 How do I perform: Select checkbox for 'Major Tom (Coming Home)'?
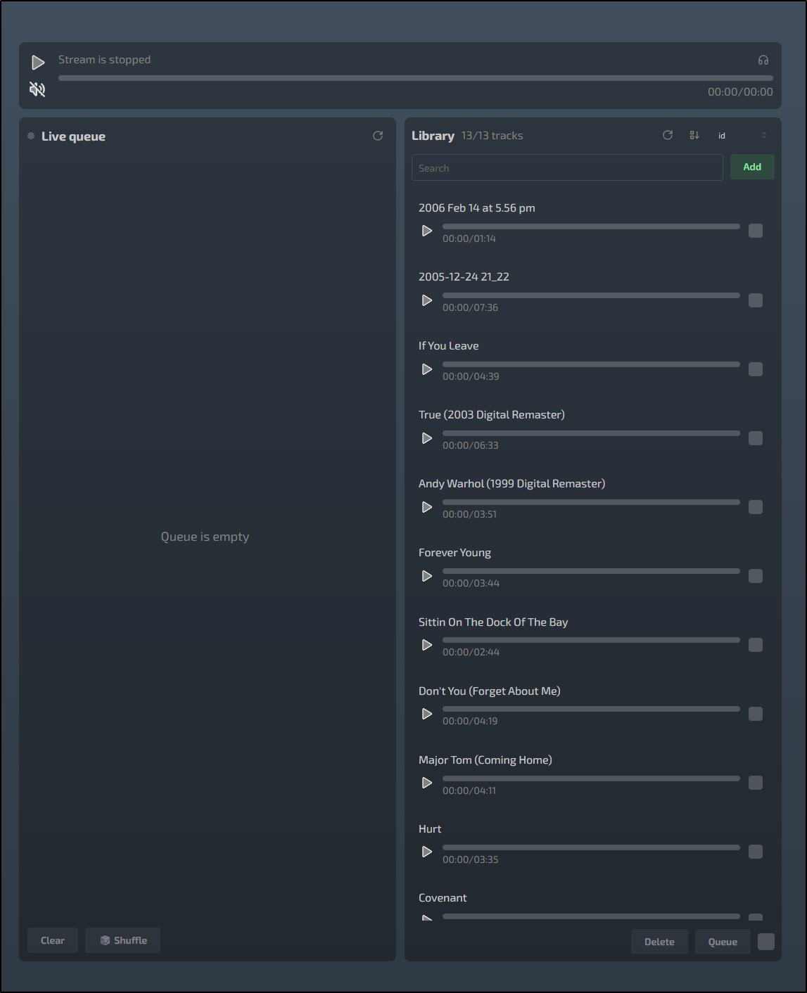(756, 783)
